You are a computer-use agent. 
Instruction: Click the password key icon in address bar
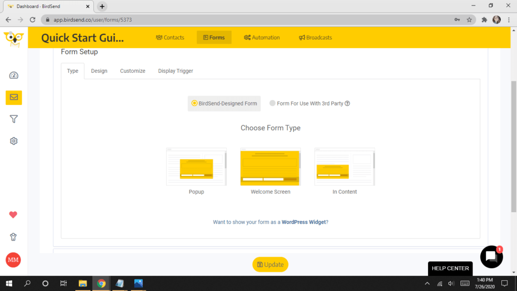457,20
